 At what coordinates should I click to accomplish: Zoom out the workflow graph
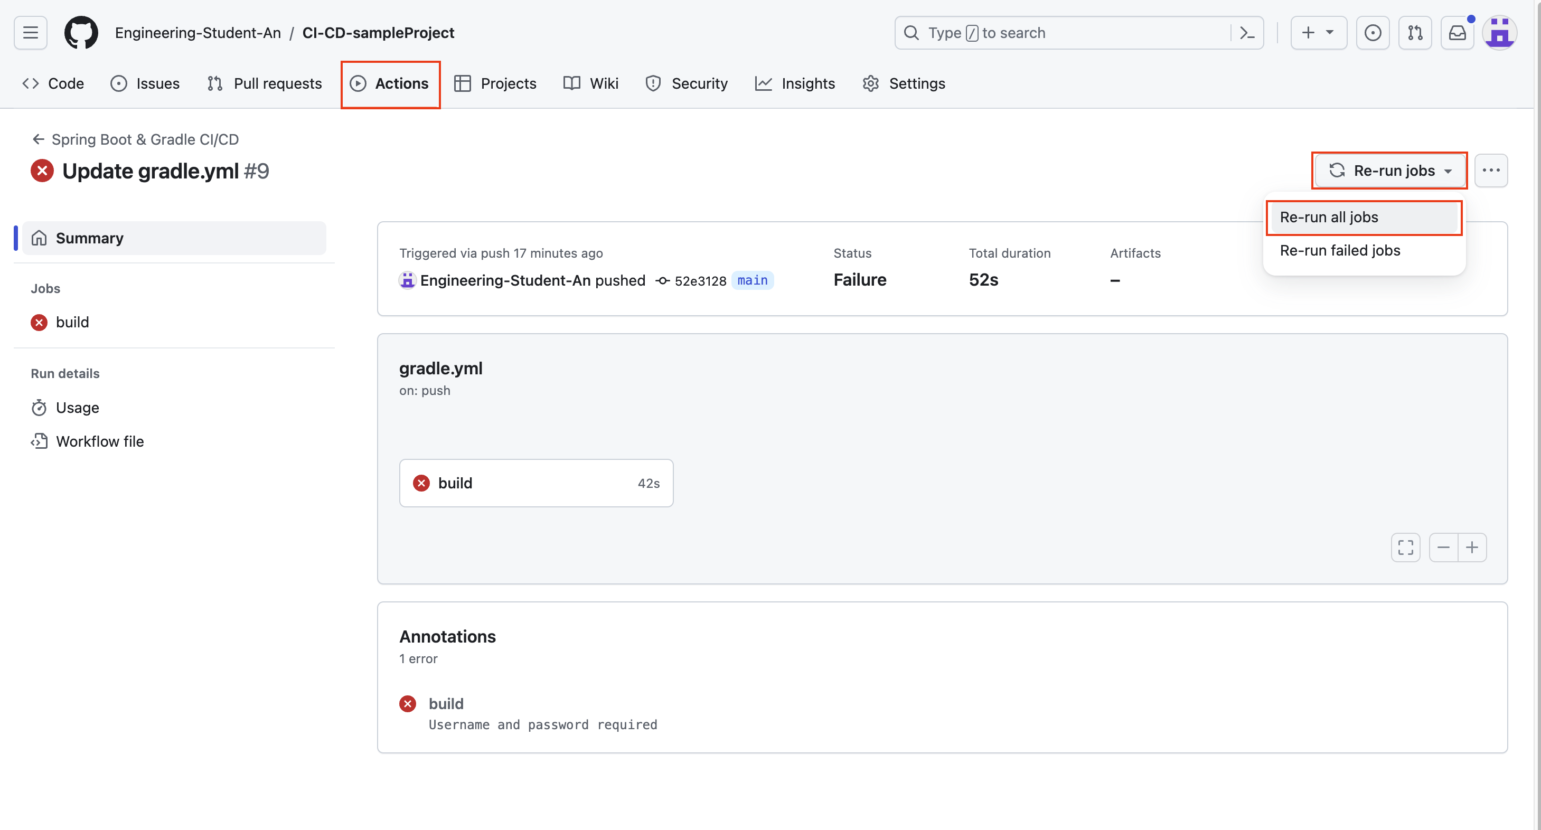coord(1443,547)
